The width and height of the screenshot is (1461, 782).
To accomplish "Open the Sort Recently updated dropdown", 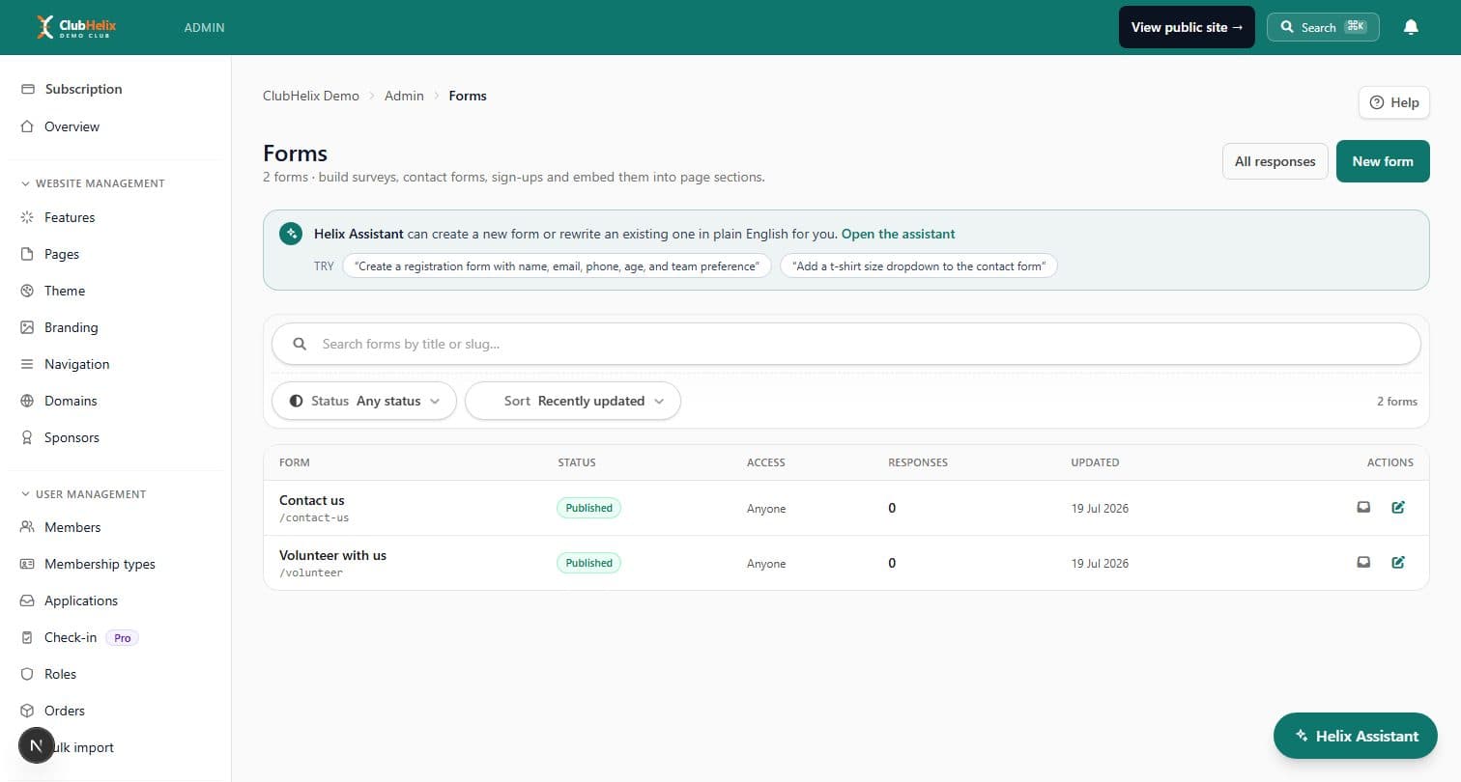I will point(573,401).
